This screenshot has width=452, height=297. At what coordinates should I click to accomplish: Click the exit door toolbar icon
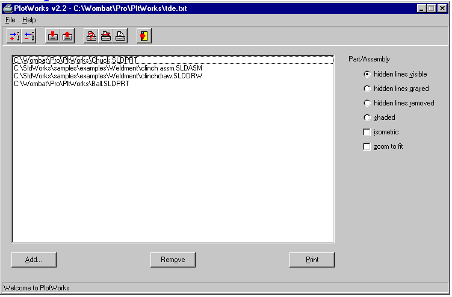(144, 36)
